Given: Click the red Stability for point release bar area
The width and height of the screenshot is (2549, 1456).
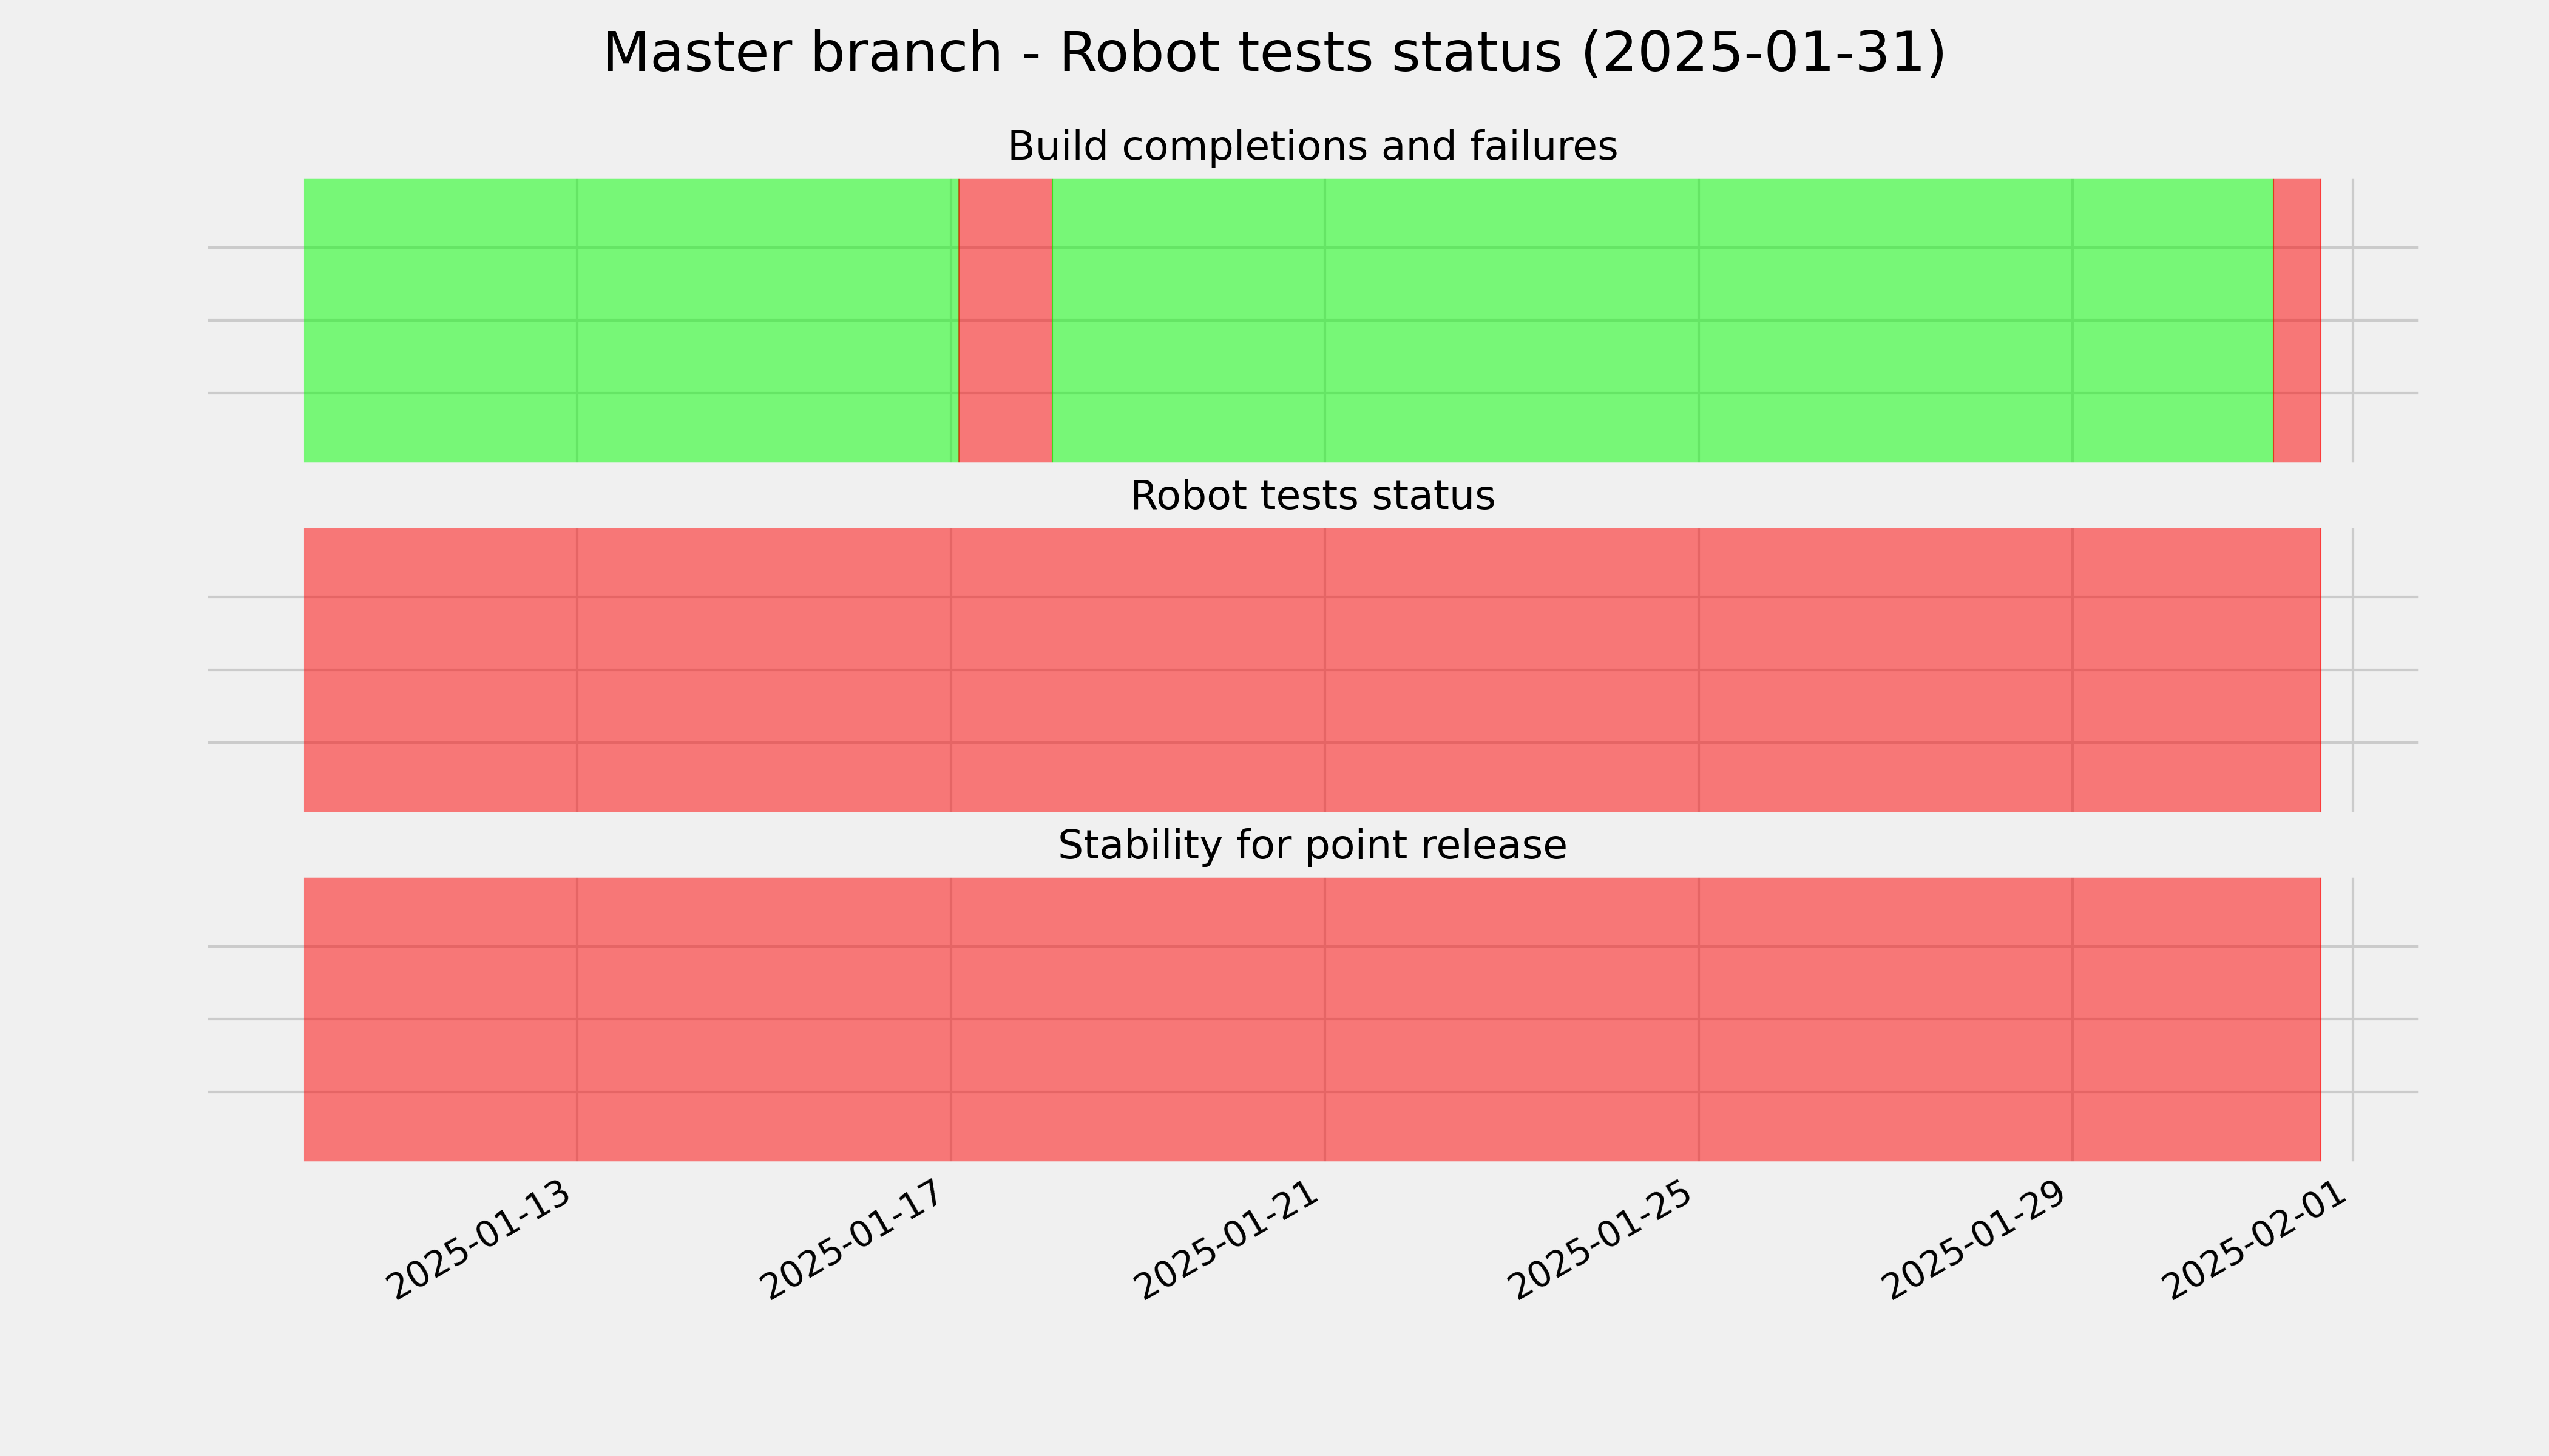Looking at the screenshot, I should 1313,1019.
